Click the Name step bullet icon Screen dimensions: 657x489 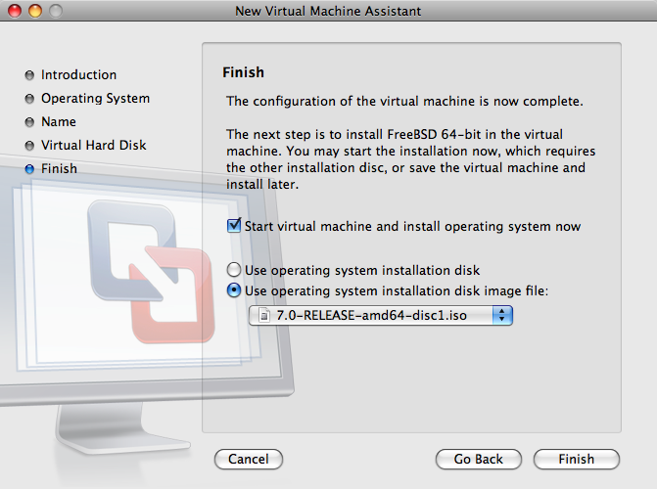(30, 122)
